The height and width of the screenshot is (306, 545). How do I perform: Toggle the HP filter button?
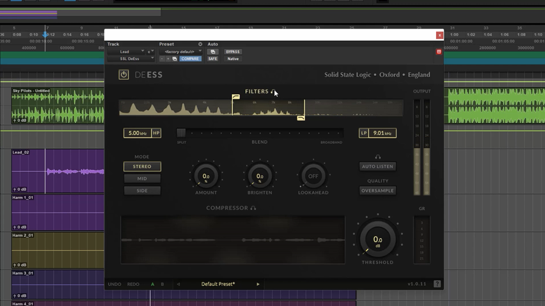(156, 133)
